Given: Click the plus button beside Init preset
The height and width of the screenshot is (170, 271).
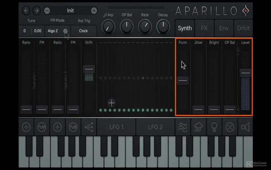Looking at the screenshot, I should [x=94, y=11].
